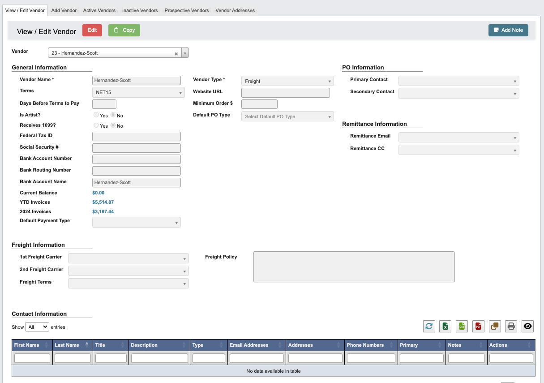Click the Minimum Order $ field
544x383 pixels.
pos(259,104)
